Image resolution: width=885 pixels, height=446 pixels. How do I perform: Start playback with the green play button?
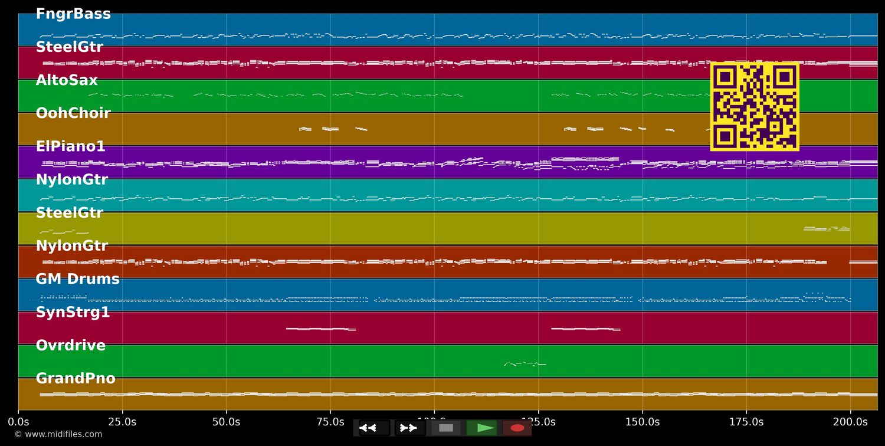482,428
